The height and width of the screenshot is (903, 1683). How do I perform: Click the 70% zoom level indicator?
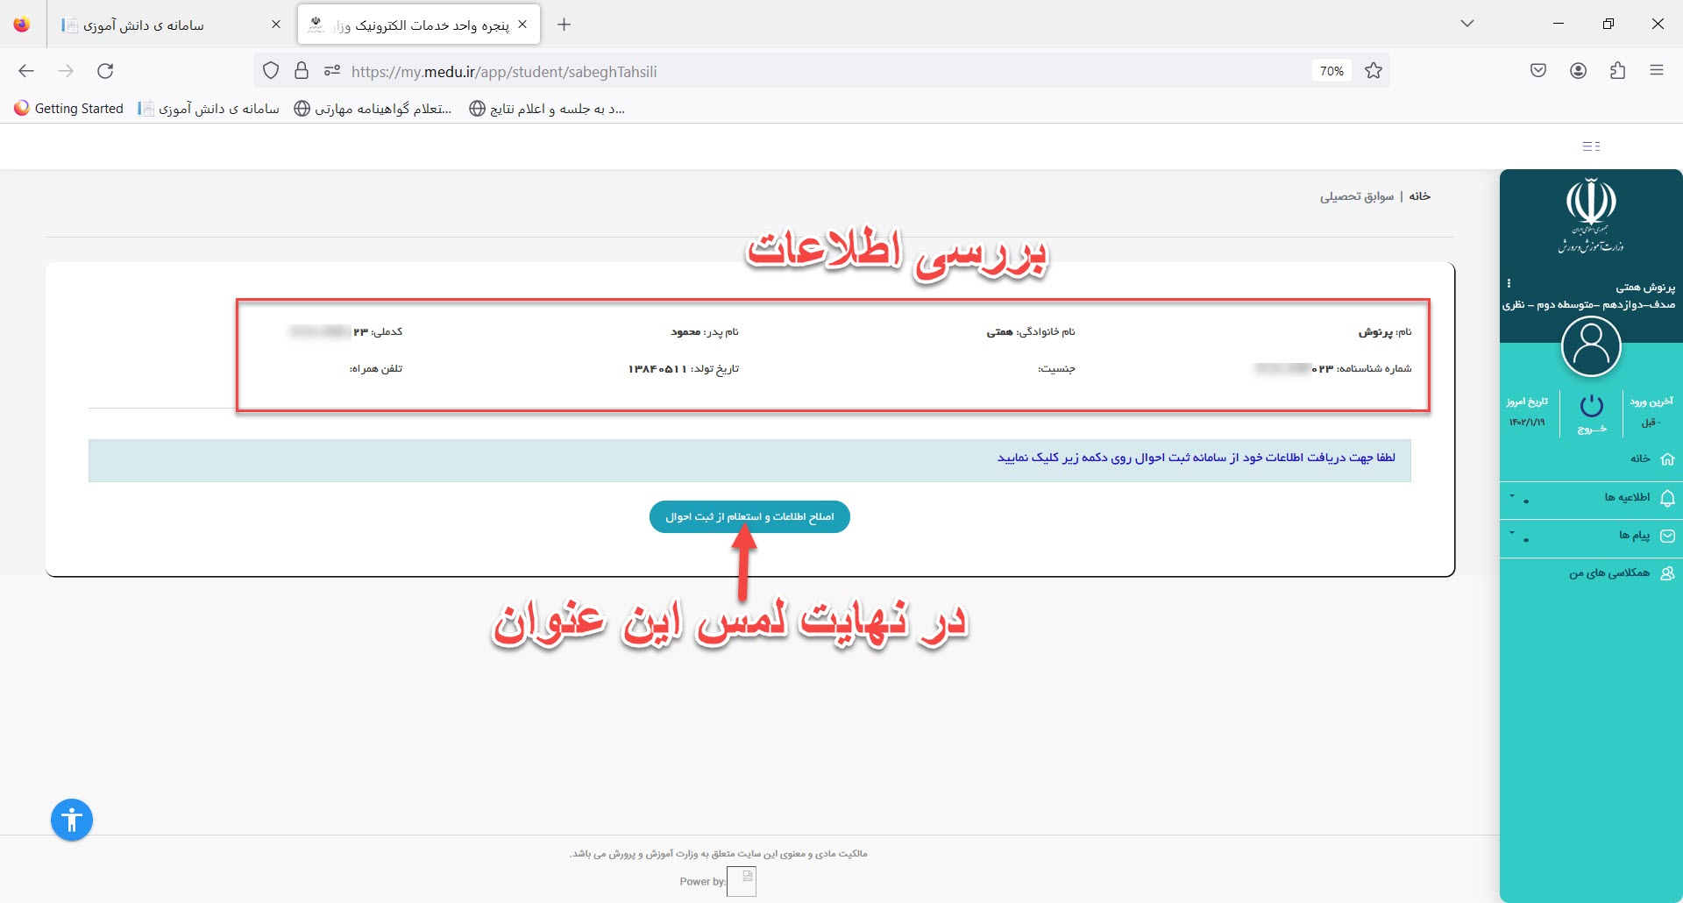(1331, 71)
